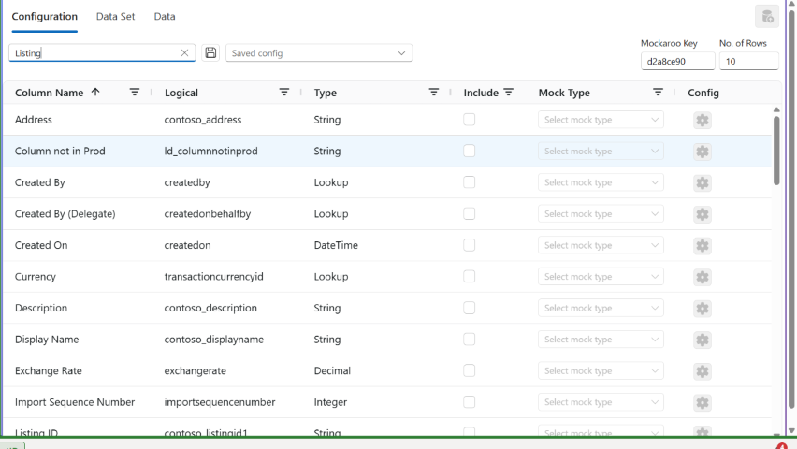Select the Exchange Rate column name cell
The width and height of the screenshot is (797, 449).
49,370
